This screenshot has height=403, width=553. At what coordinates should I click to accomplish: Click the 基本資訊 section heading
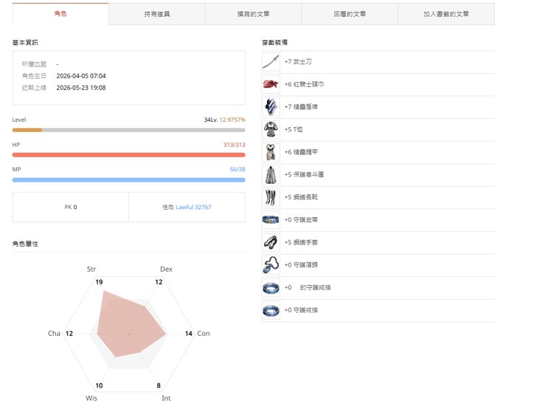click(x=25, y=42)
